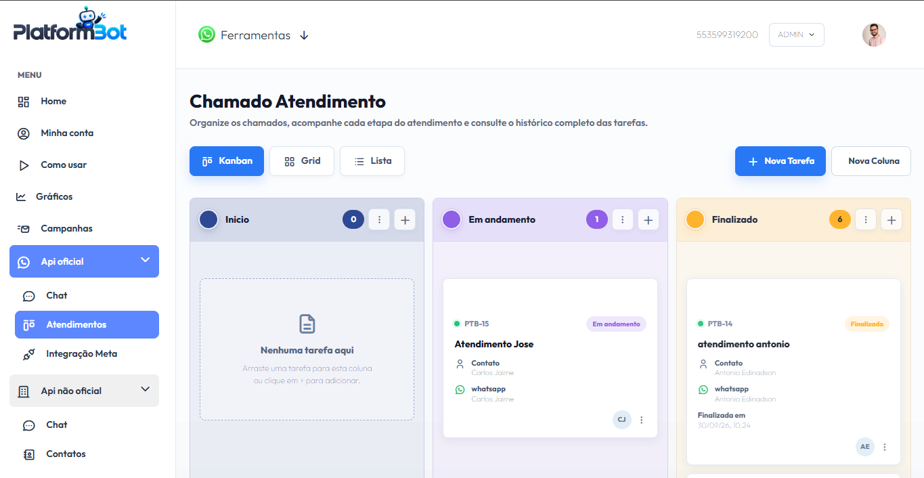This screenshot has height=478, width=924.
Task: Open Home from the sidebar menu
Action: click(53, 102)
